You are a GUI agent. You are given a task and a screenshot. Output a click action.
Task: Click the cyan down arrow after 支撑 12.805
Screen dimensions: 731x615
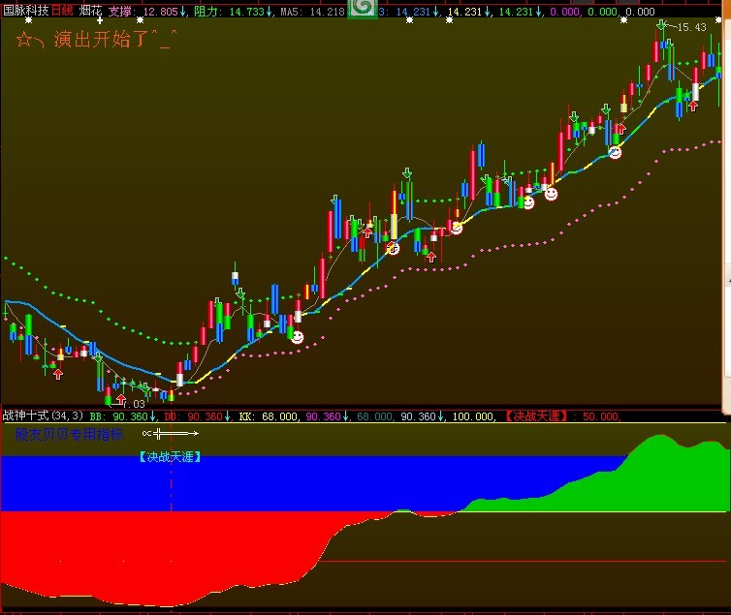tap(182, 12)
